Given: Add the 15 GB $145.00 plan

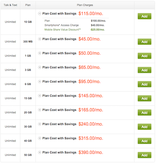Looking at the screenshot, I should tap(144, 98).
